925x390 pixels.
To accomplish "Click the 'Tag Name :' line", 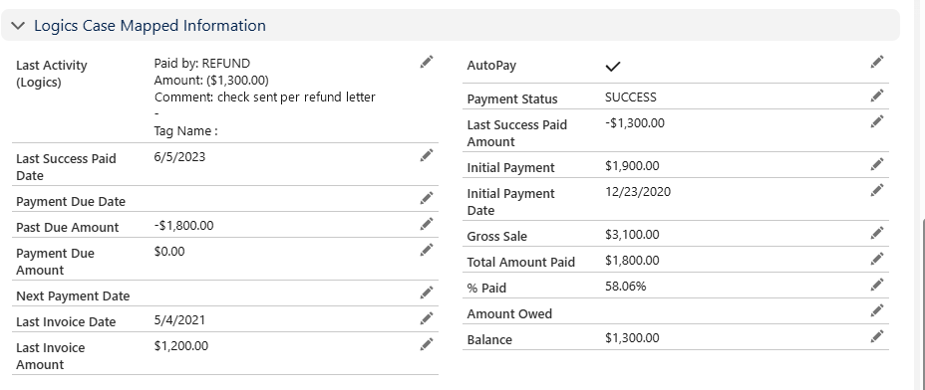I will point(185,131).
